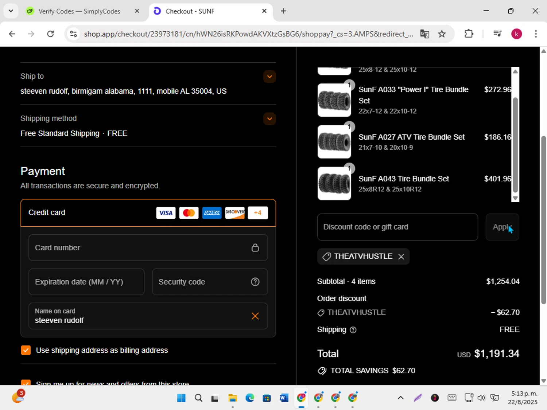The height and width of the screenshot is (410, 547).
Task: Click the order items list scrollbar thumb
Action: 515,145
